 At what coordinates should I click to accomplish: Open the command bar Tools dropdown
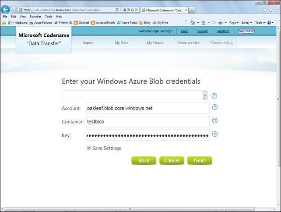click(260, 23)
